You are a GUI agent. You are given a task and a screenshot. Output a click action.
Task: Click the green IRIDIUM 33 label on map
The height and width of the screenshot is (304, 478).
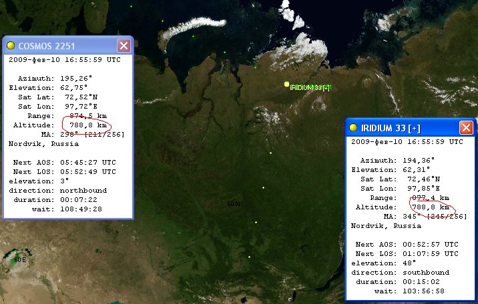311,87
